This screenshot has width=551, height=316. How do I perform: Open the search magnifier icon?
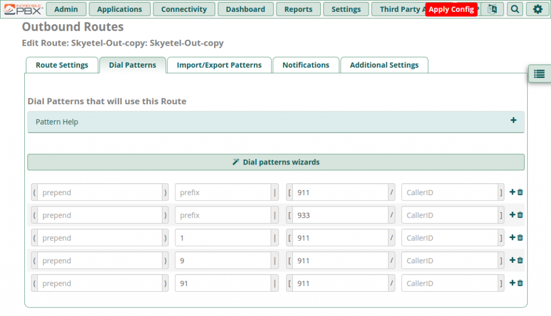click(x=515, y=9)
